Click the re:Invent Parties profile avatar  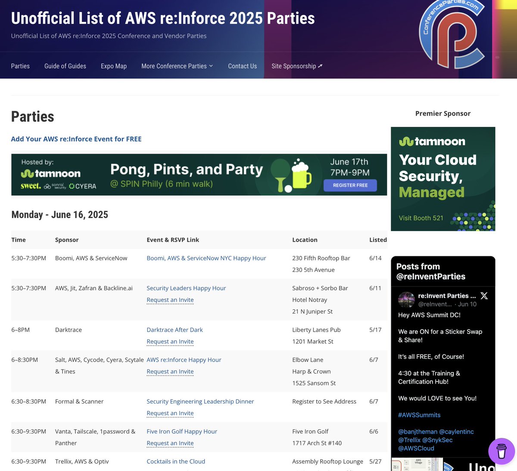(x=406, y=299)
